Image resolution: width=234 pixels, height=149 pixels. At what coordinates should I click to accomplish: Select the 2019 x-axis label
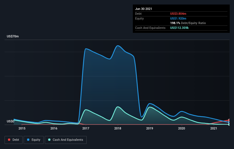click(150, 128)
